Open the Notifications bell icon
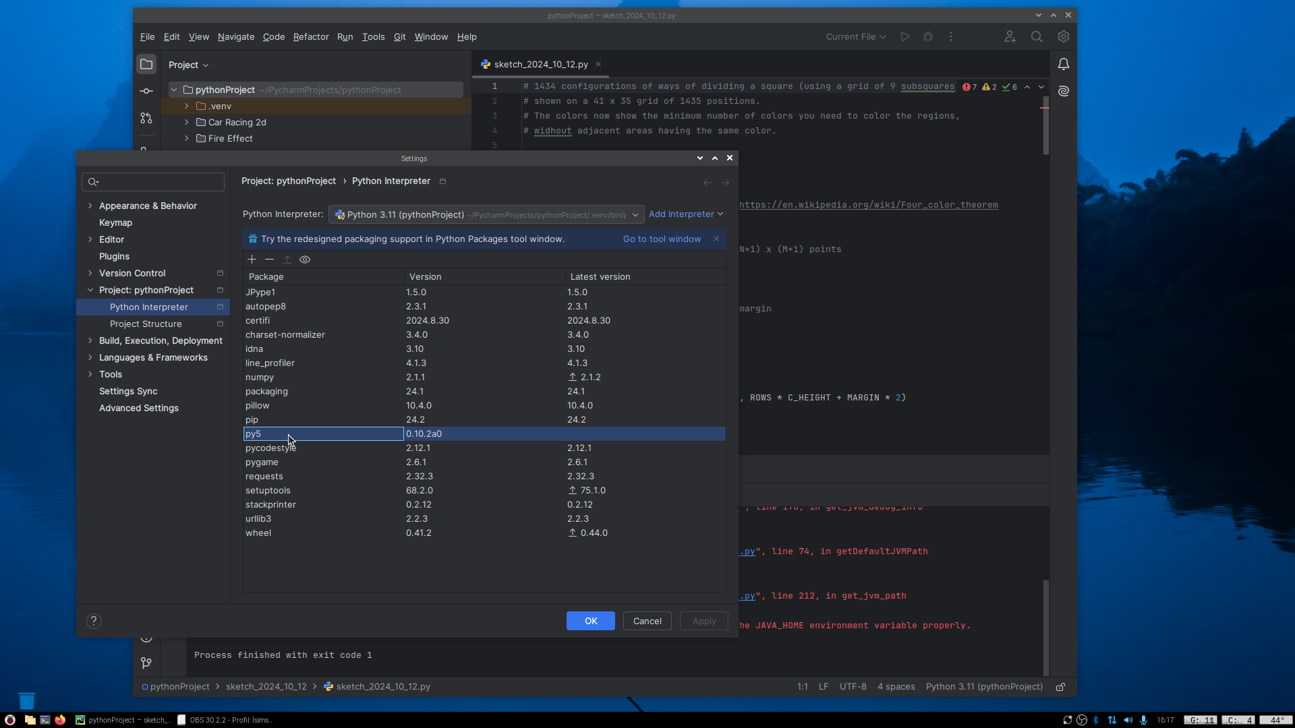 (1064, 65)
